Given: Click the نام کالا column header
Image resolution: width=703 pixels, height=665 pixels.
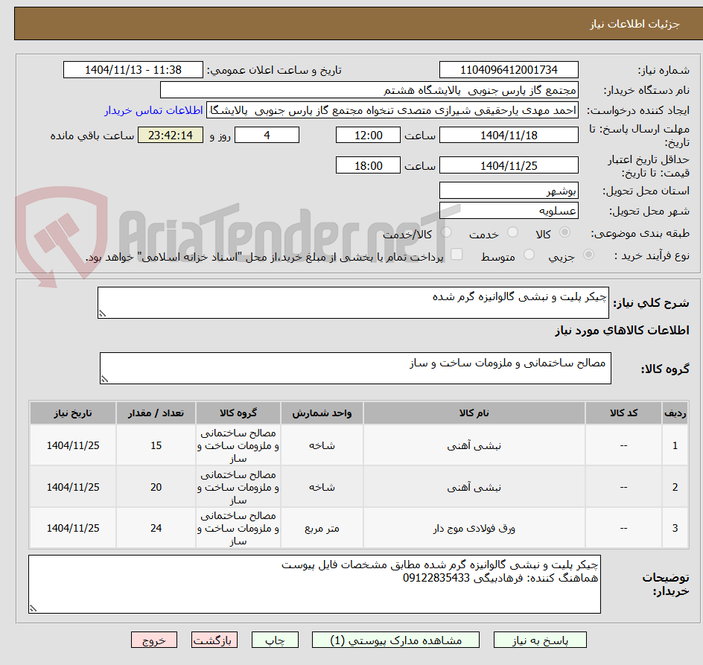Looking at the screenshot, I should pos(474,413).
